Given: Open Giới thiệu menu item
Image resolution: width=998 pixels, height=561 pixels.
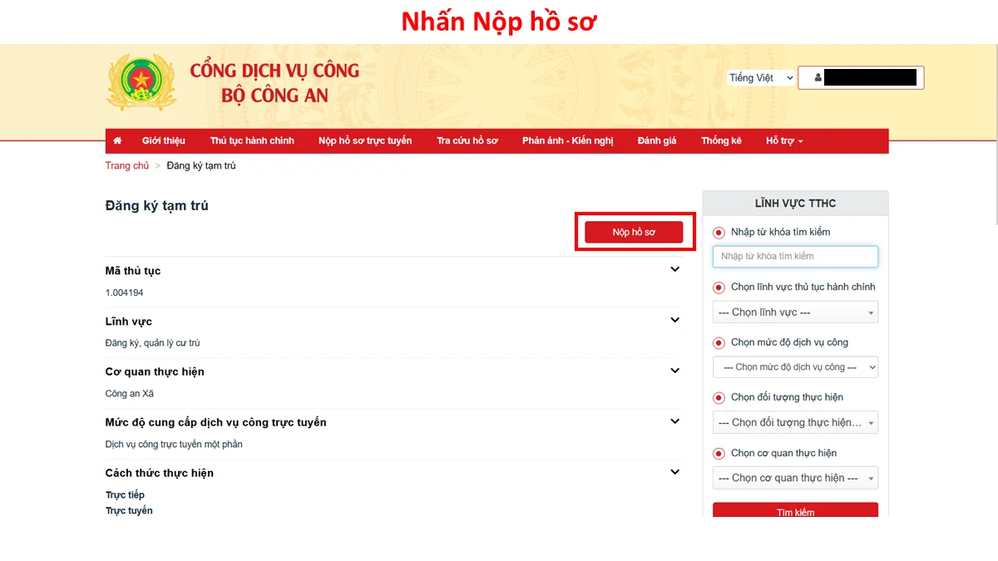Looking at the screenshot, I should pyautogui.click(x=164, y=141).
